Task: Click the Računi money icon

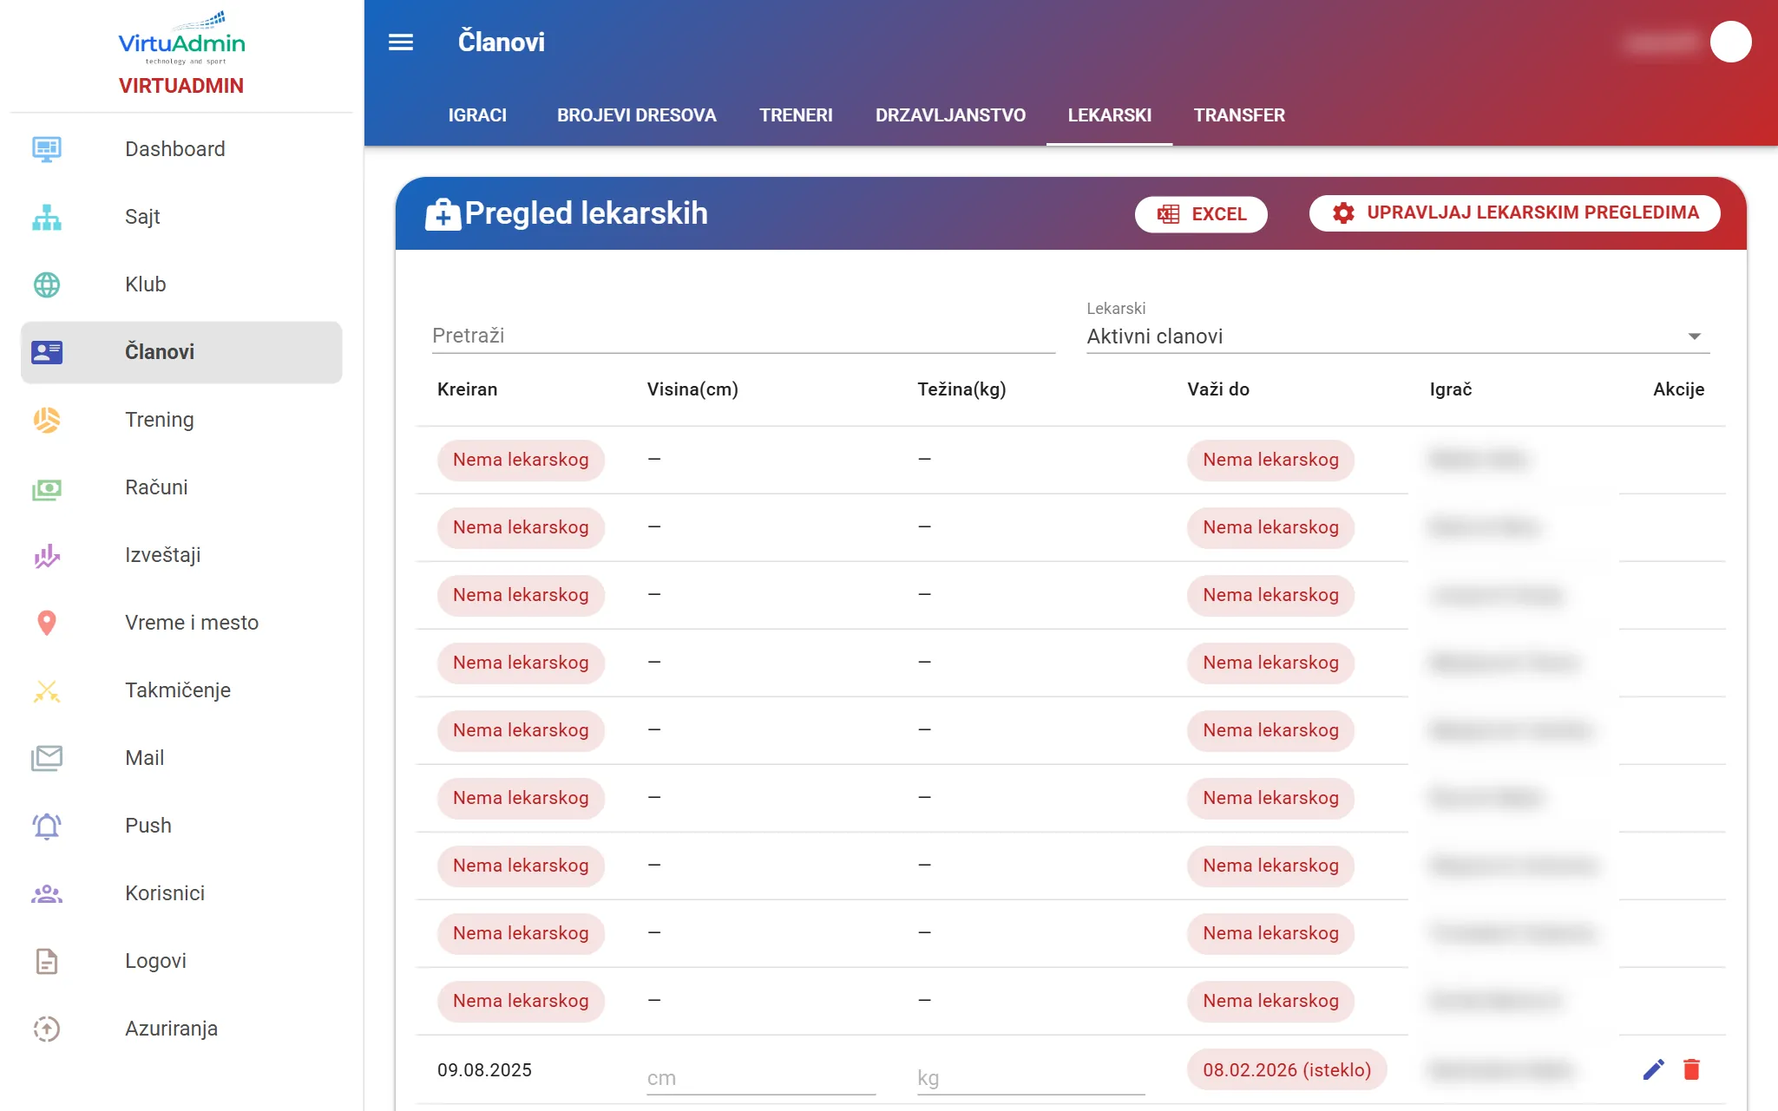Action: click(47, 488)
